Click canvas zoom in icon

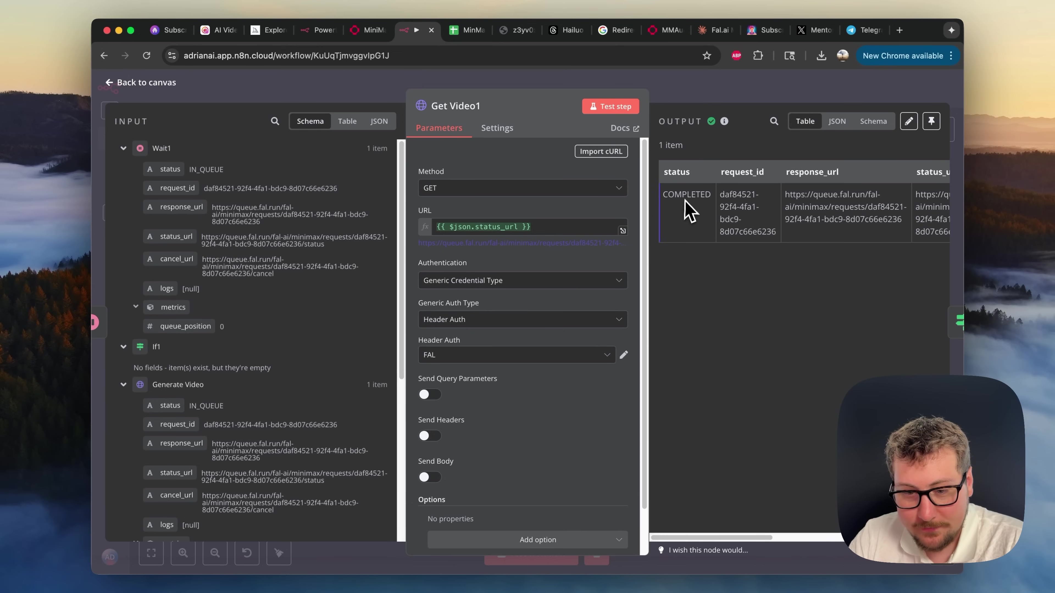click(183, 553)
